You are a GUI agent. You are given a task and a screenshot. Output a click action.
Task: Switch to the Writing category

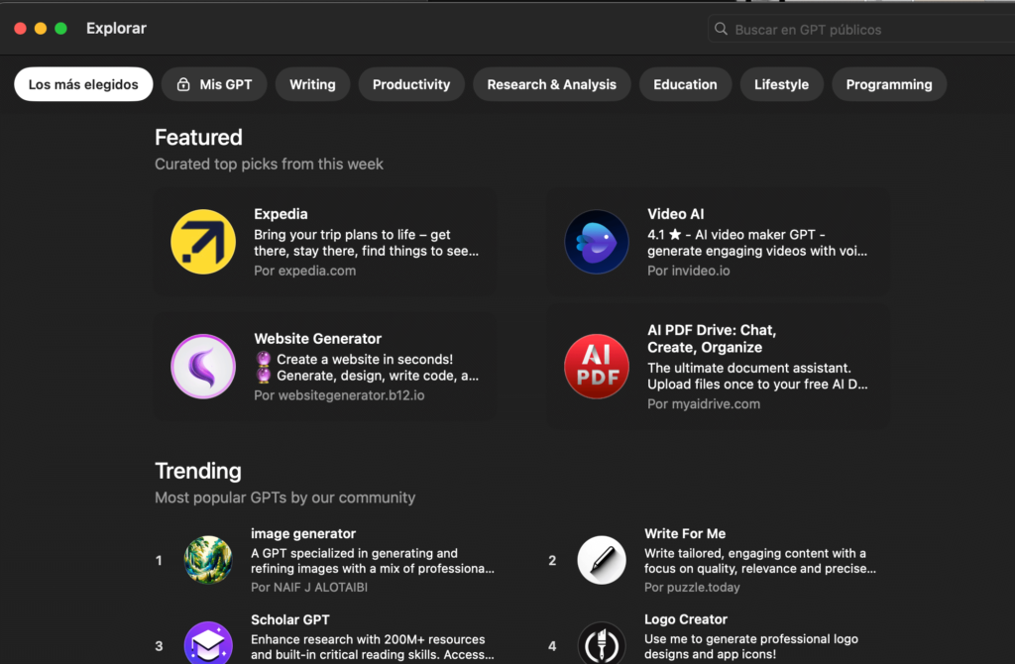[x=312, y=84]
